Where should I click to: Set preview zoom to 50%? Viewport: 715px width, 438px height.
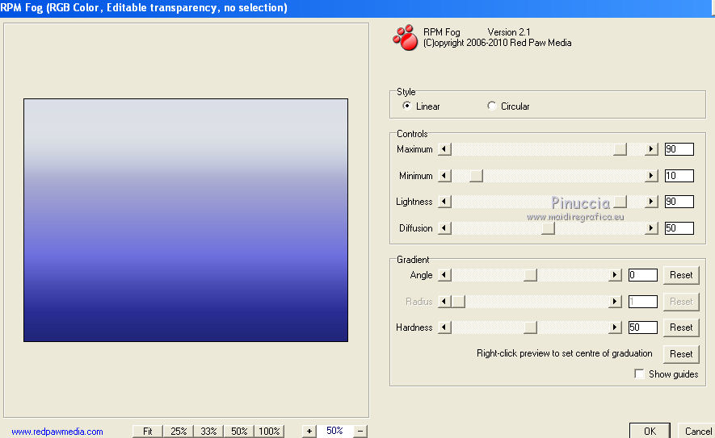click(x=239, y=431)
